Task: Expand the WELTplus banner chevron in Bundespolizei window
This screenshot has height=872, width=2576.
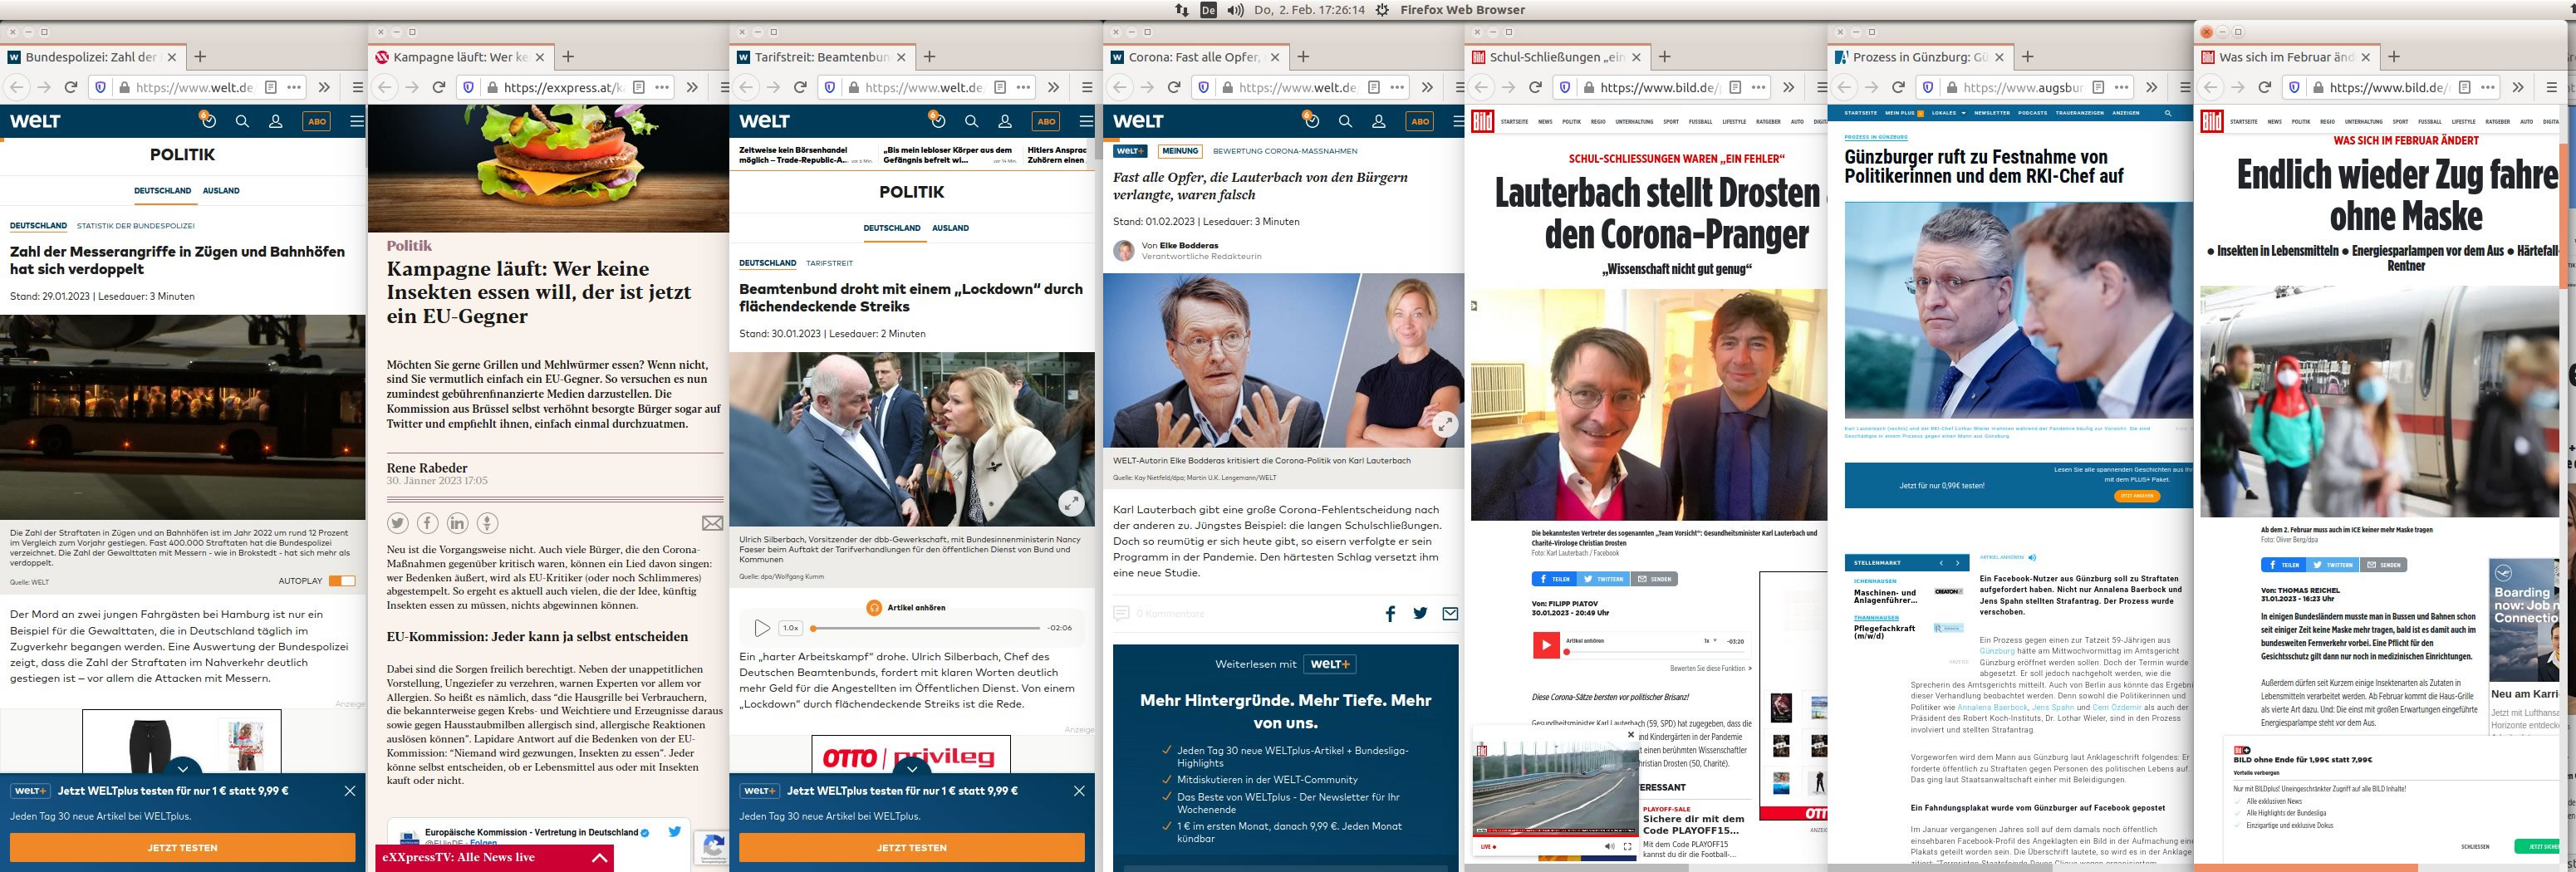Action: tap(183, 770)
